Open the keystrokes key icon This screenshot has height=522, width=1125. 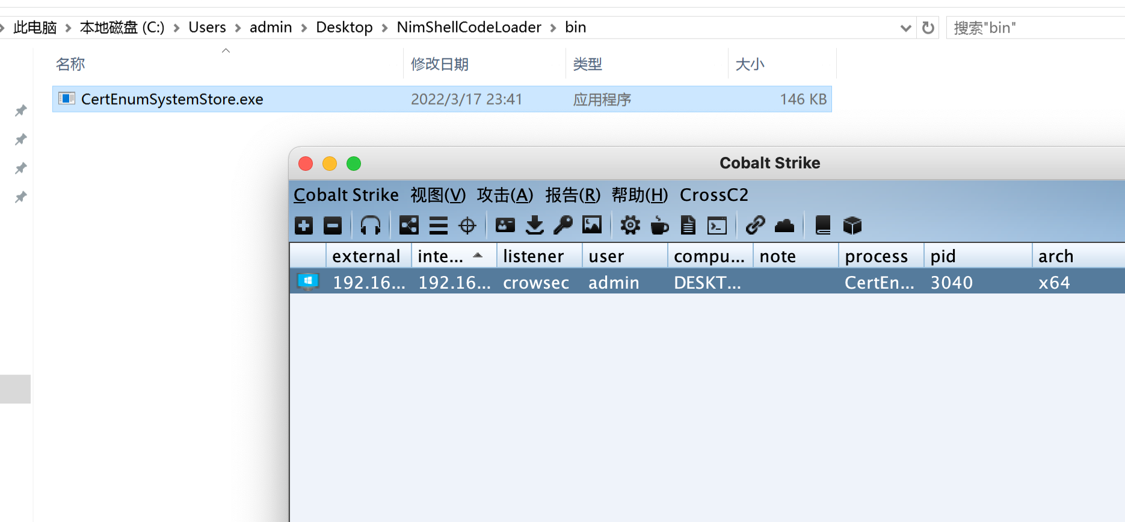pos(563,226)
